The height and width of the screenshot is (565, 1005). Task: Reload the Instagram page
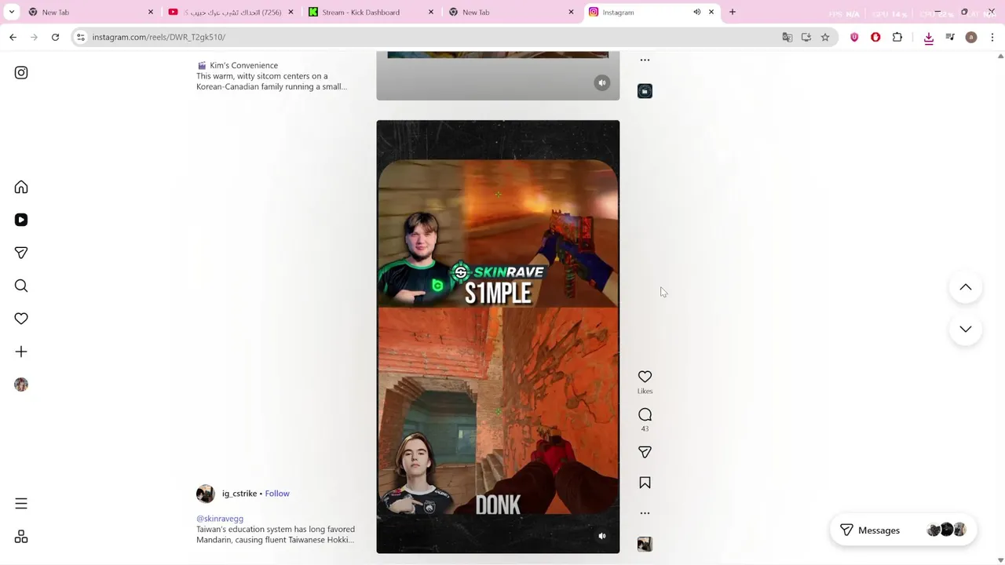56,38
